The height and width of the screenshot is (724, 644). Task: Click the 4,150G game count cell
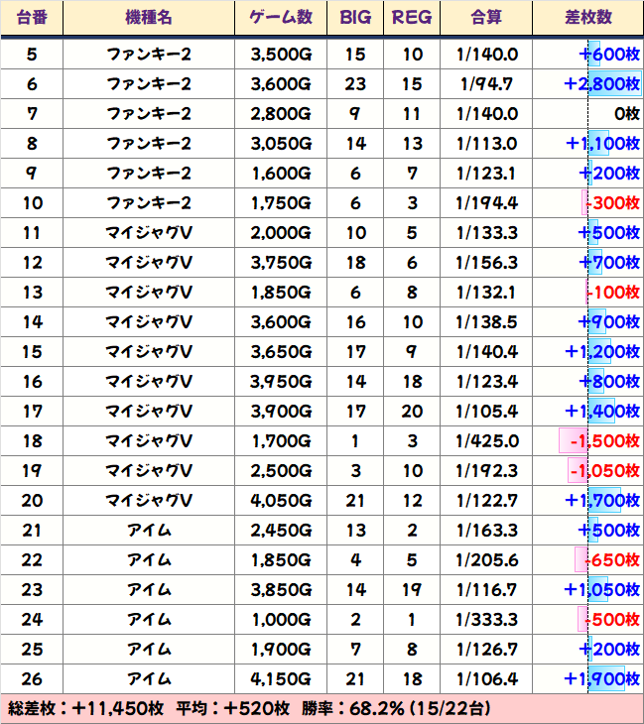pos(282,679)
